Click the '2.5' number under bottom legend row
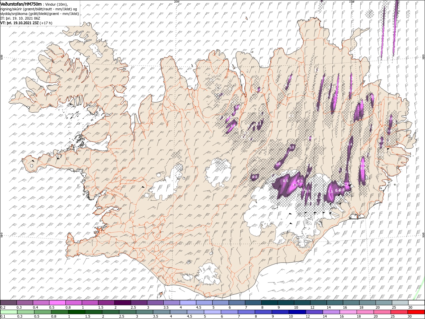The width and height of the screenshot is (425, 319). point(122,316)
